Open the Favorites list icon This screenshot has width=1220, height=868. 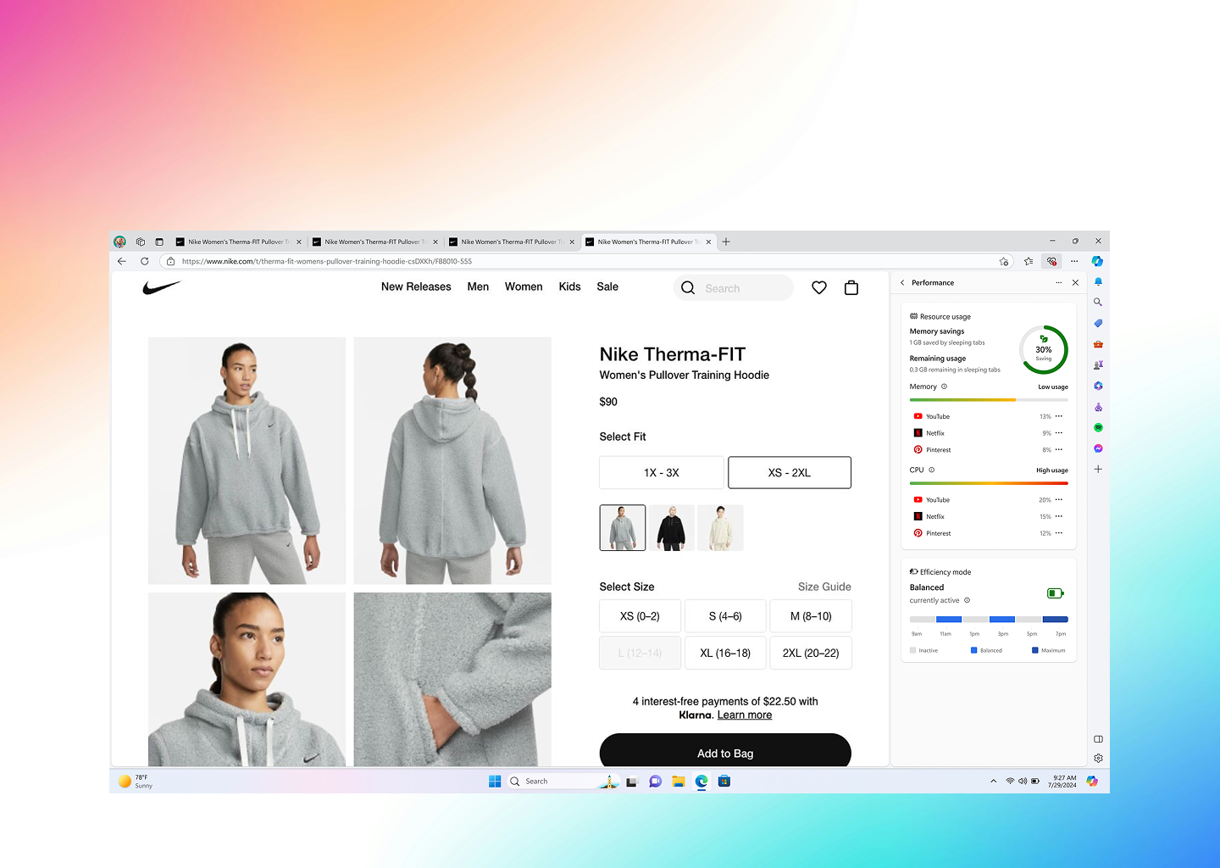coord(1029,261)
